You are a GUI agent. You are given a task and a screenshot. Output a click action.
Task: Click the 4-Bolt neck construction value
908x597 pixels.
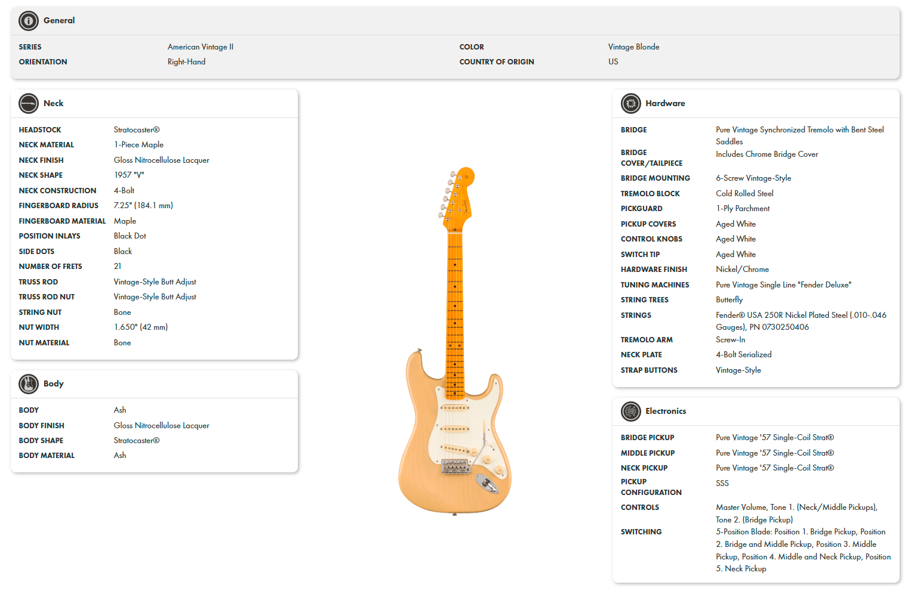124,191
